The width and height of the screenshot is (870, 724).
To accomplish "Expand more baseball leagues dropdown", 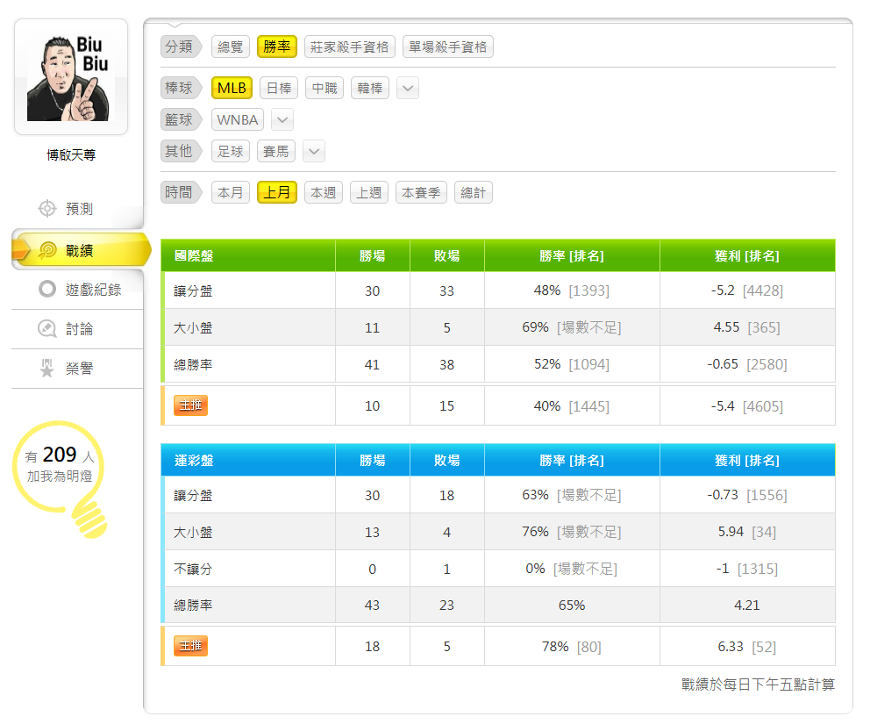I will click(x=408, y=88).
